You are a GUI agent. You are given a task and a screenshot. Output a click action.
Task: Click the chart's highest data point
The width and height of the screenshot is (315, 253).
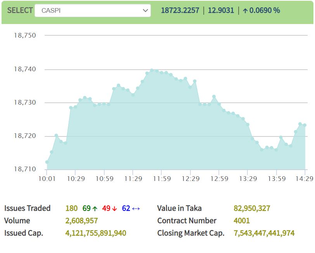click(x=152, y=70)
